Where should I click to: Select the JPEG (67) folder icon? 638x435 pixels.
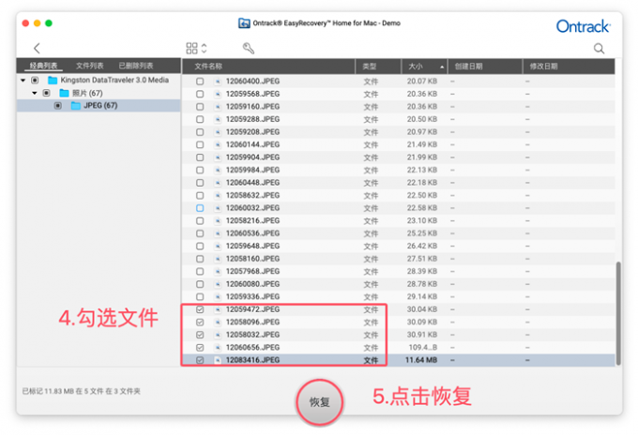[76, 106]
